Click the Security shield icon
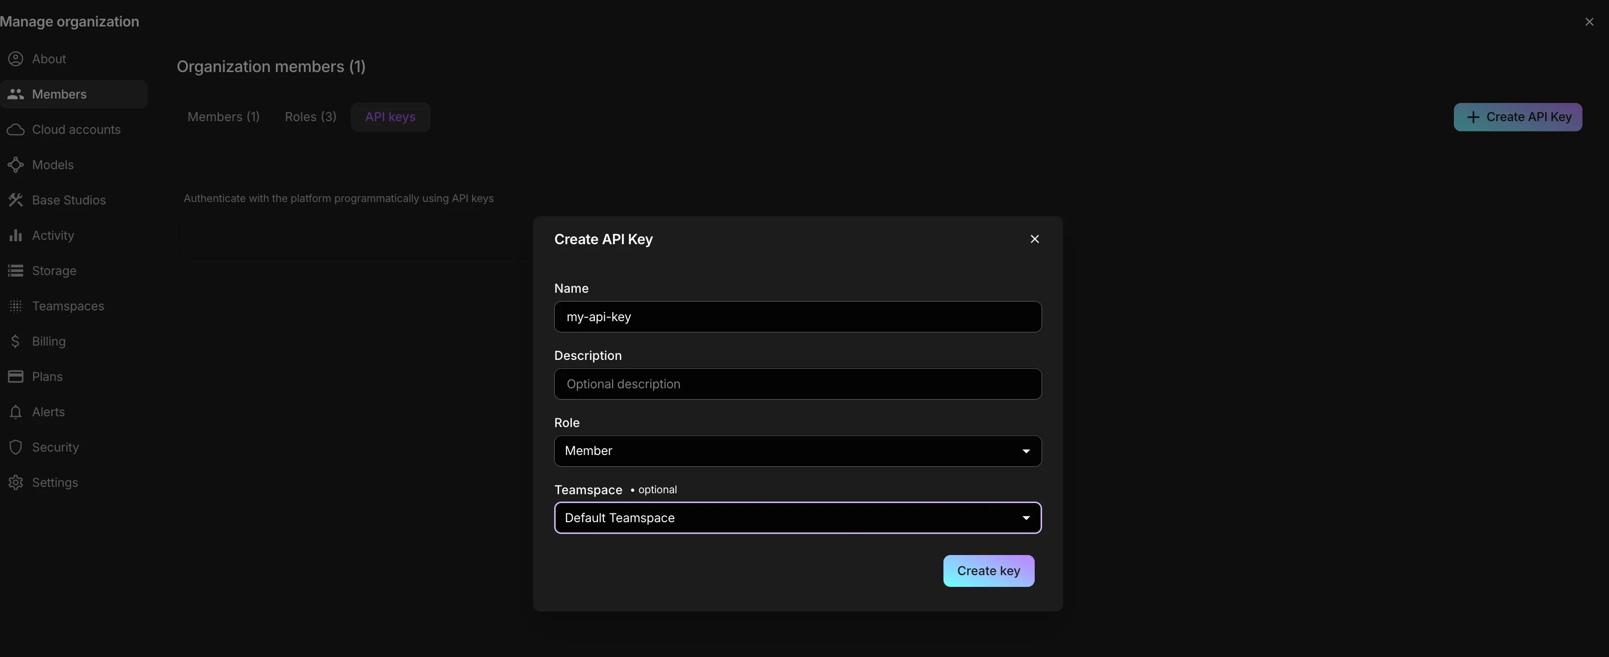This screenshot has height=657, width=1609. tap(16, 447)
